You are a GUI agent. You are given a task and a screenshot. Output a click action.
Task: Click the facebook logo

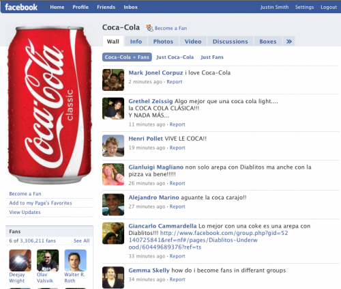(x=21, y=7)
